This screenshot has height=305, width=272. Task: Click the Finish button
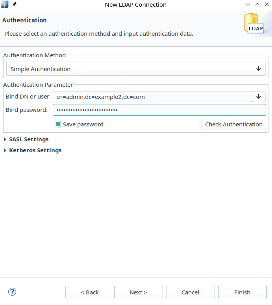pos(242,292)
